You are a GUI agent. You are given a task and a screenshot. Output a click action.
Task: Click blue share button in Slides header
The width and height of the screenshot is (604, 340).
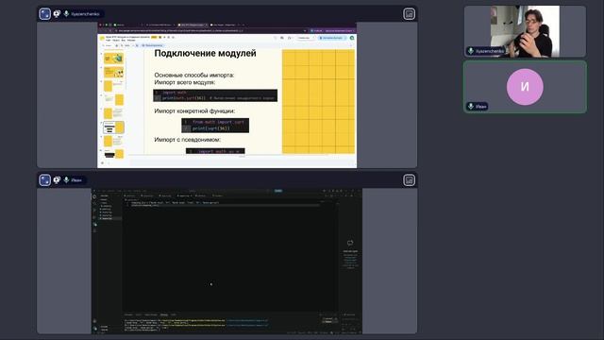pyautogui.click(x=331, y=38)
